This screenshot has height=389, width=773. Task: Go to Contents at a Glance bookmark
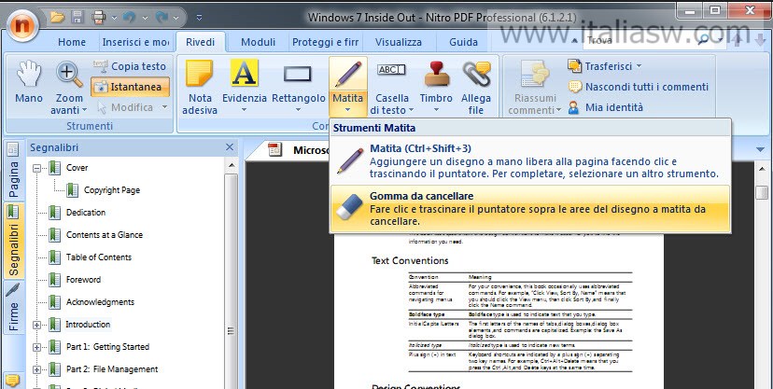click(105, 235)
